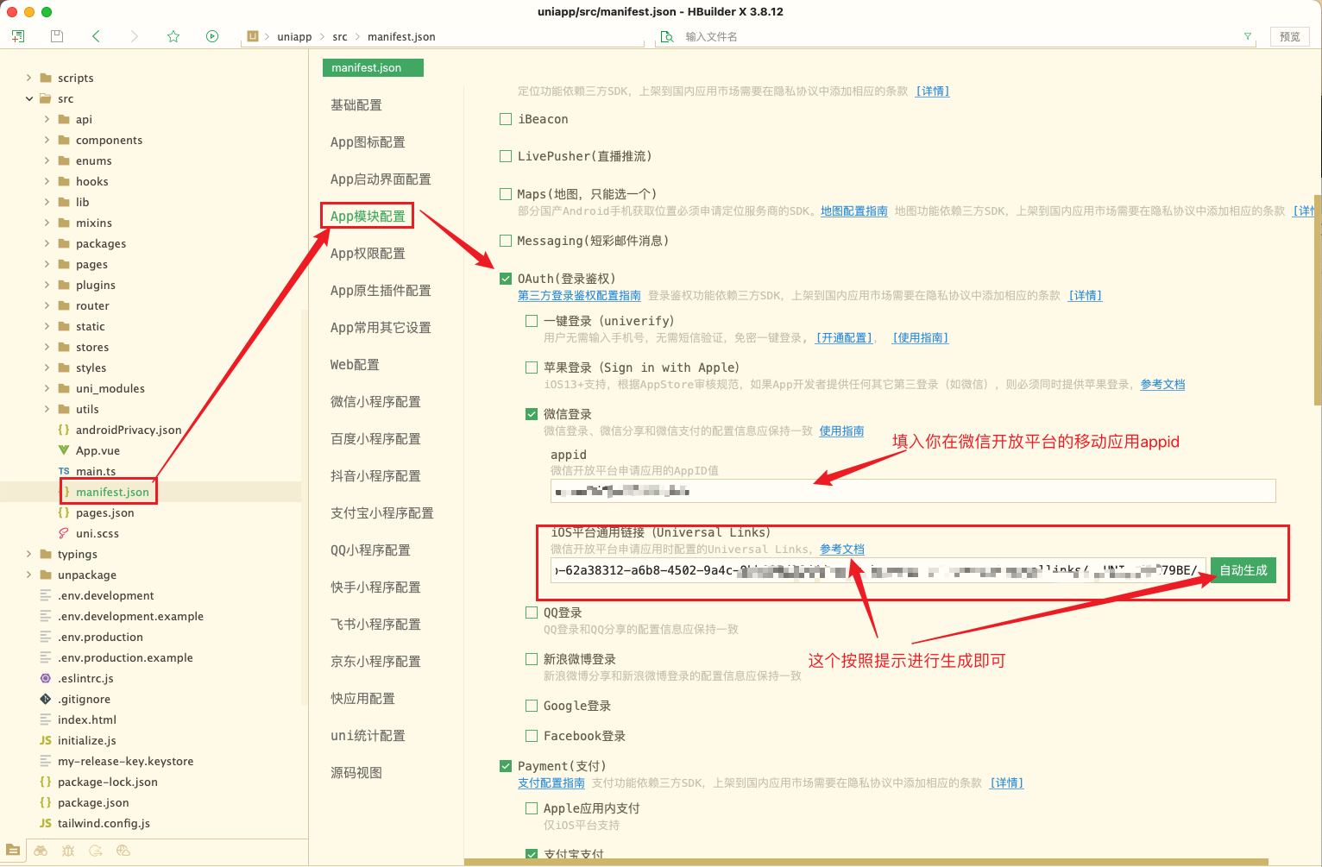Screen dimensions: 1322x867
Task: Open the cloud globe panel icon at the bottom
Action: pyautogui.click(x=123, y=850)
